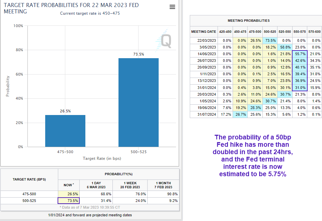Click the NOW column header
The image size is (322, 221).
pos(69,185)
